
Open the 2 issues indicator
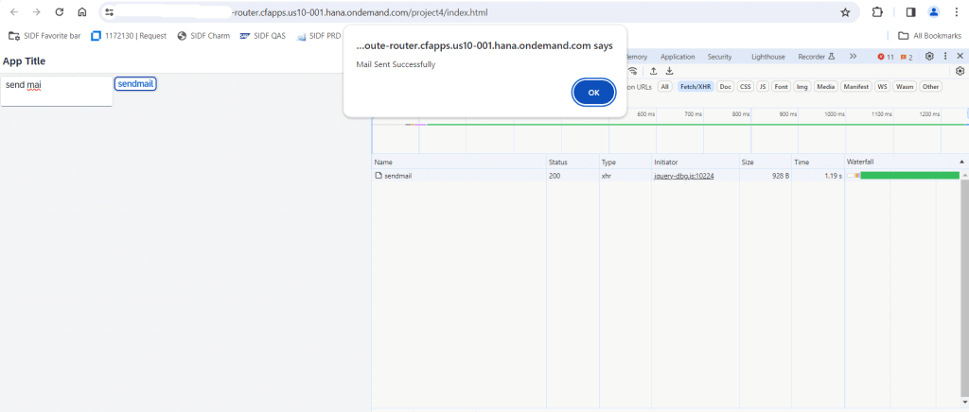[x=907, y=57]
